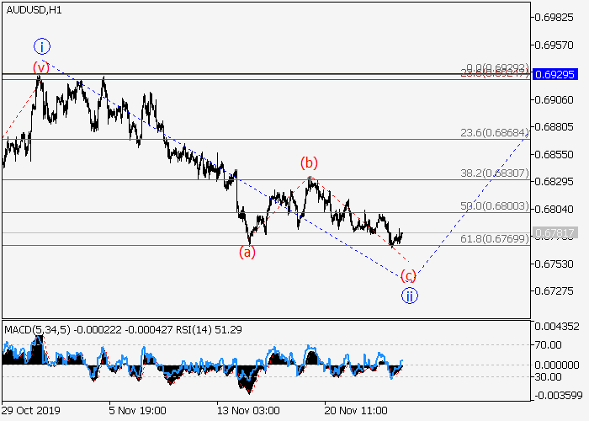Select the red (a) wave marker
Image resolution: width=589 pixels, height=421 pixels.
[247, 251]
